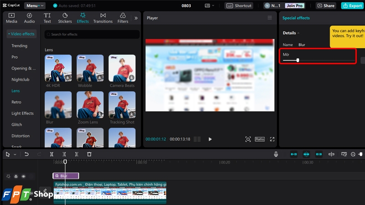Open the Text tab
This screenshot has width=365, height=205.
47,18
